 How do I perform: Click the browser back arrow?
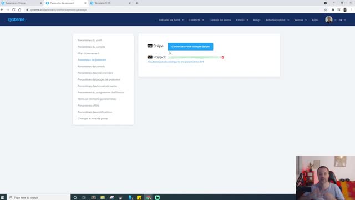tap(2, 10)
